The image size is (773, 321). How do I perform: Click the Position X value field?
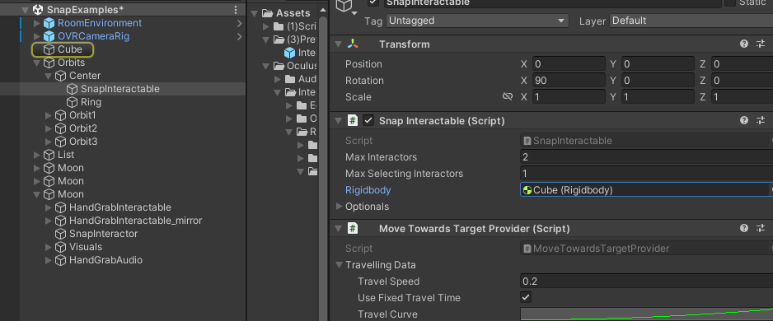[x=569, y=64]
